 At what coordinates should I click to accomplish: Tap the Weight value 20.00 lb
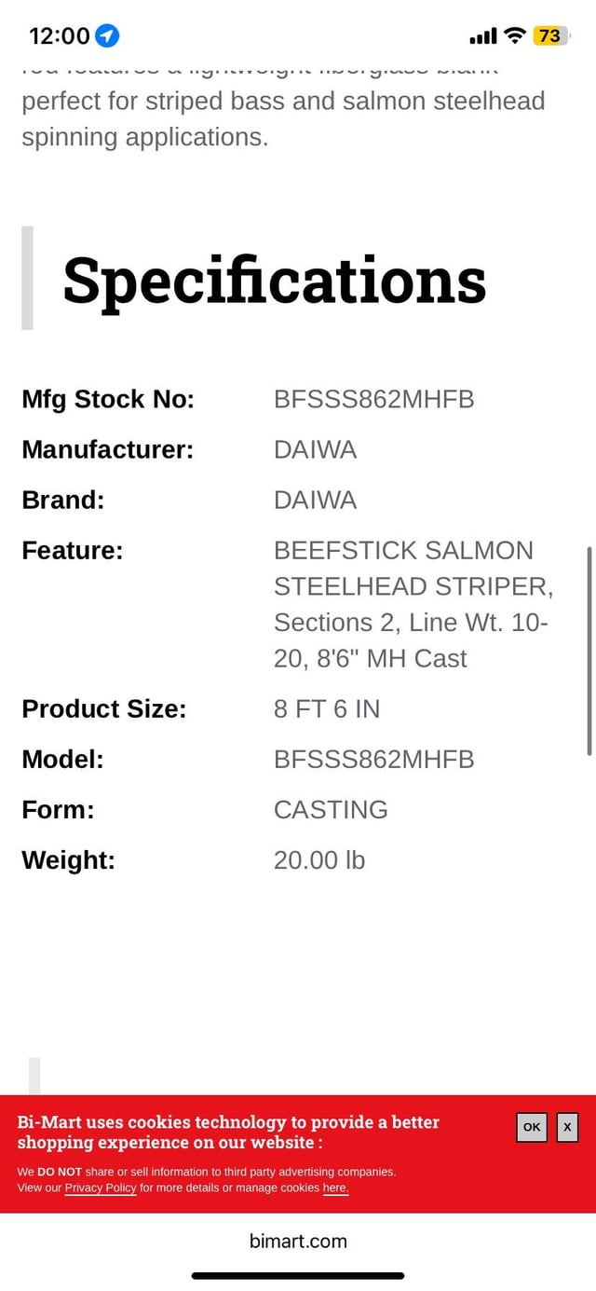pyautogui.click(x=319, y=859)
